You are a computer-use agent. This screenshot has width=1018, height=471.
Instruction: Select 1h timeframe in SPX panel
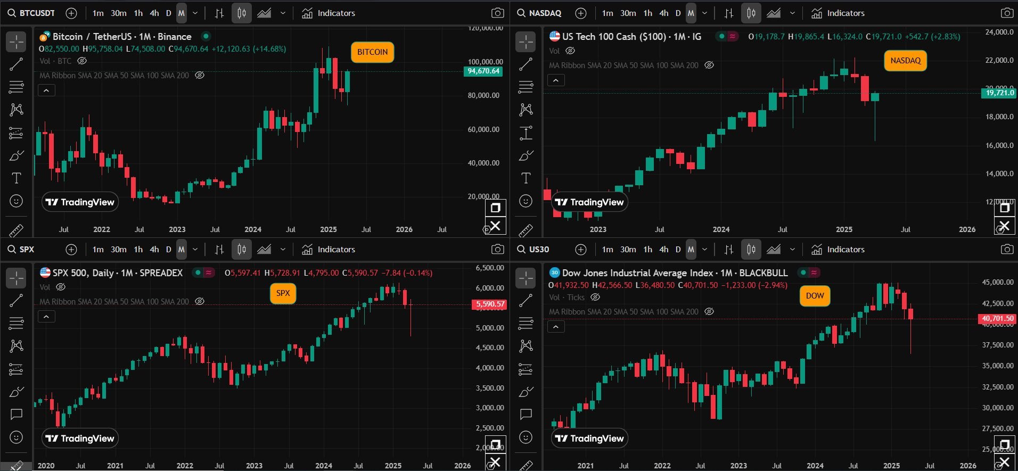[138, 249]
